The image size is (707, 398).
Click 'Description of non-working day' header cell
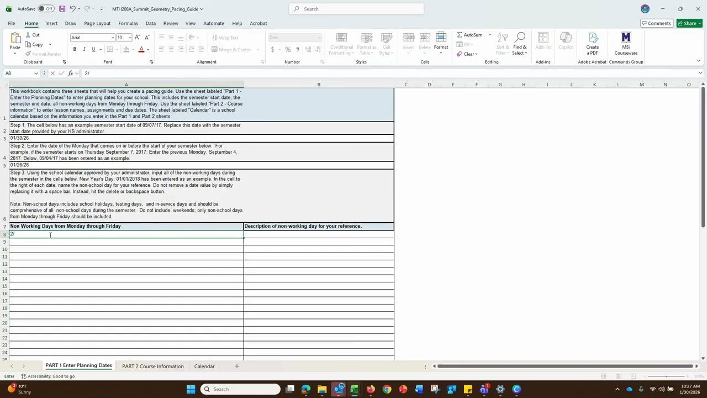(x=319, y=226)
